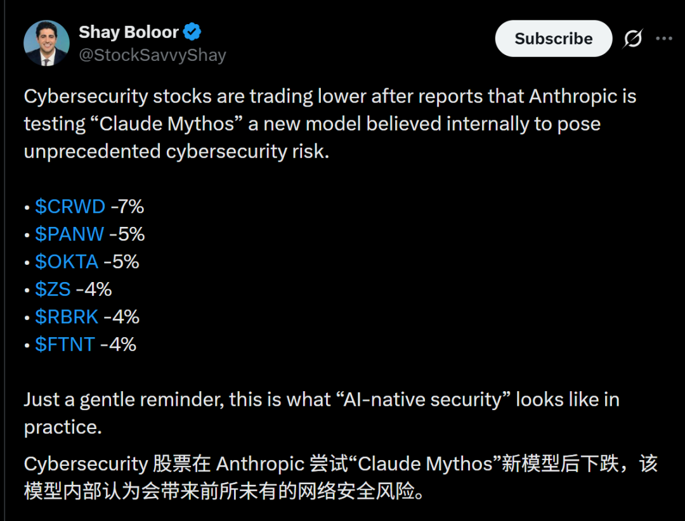The height and width of the screenshot is (521, 685).
Task: Click the -7% figure beside $CRWD
Action: tap(127, 207)
